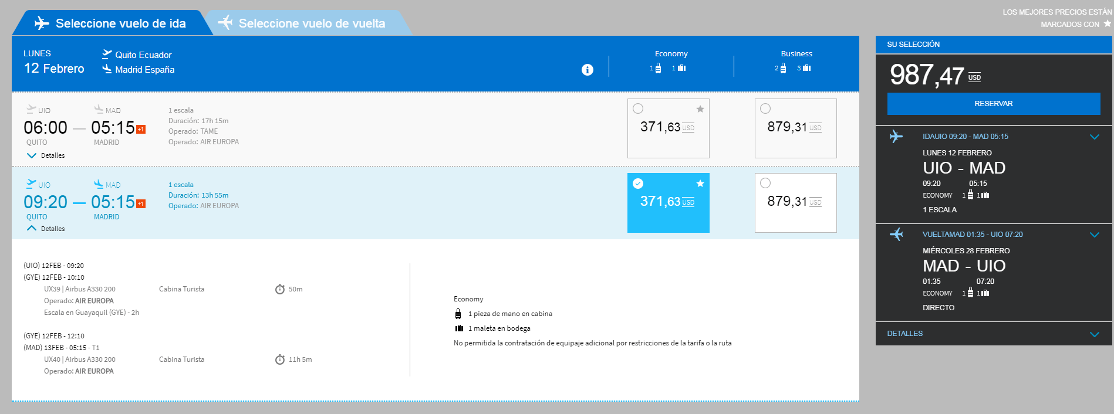Click the fare information icon in header
The width and height of the screenshot is (1114, 414).
click(x=587, y=70)
